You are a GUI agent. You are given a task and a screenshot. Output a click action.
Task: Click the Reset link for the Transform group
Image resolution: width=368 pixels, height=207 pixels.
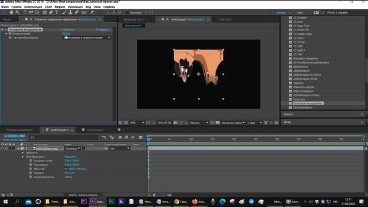(x=70, y=156)
